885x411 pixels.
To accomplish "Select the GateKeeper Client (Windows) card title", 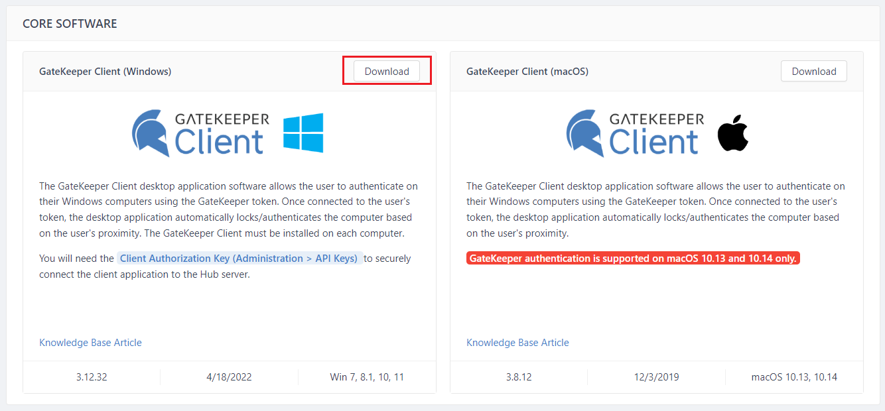I will [x=105, y=71].
